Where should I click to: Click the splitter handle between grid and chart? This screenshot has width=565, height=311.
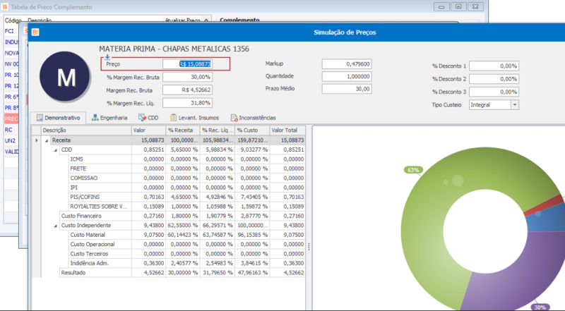click(309, 247)
